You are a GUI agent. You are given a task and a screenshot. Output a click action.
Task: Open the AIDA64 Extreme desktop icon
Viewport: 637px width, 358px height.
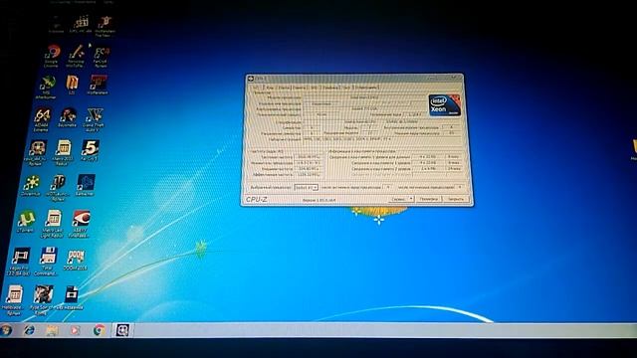coord(42,119)
